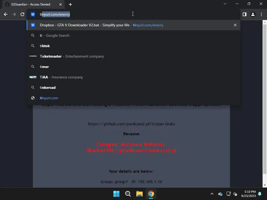Open a new browser tab
Viewport: 267px width, 200px height.
pos(70,4)
